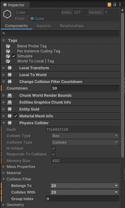
Task: Click the component search field
Action: (x=60, y=33)
